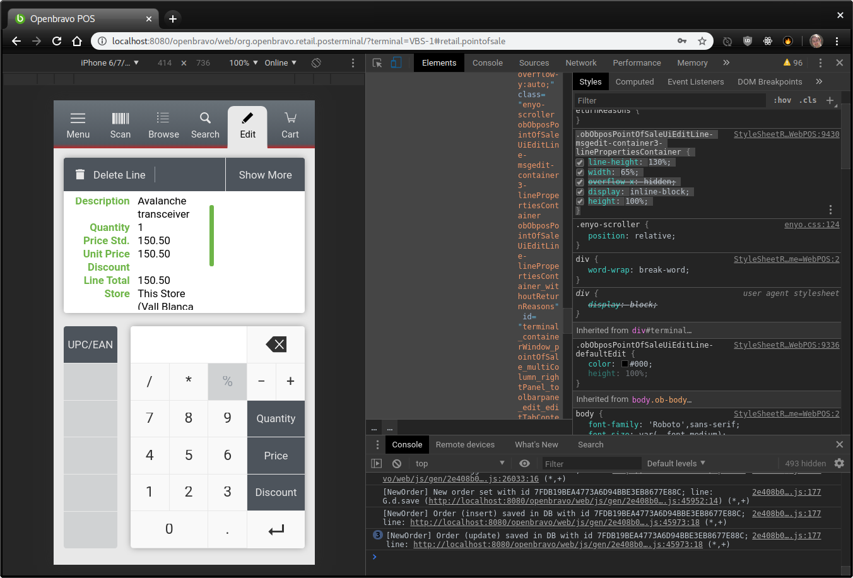The width and height of the screenshot is (853, 578).
Task: Uncheck the line-height CSS property
Action: click(x=580, y=163)
